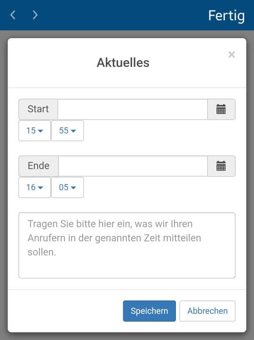
Task: Click the message text area for callers
Action: pos(127,245)
